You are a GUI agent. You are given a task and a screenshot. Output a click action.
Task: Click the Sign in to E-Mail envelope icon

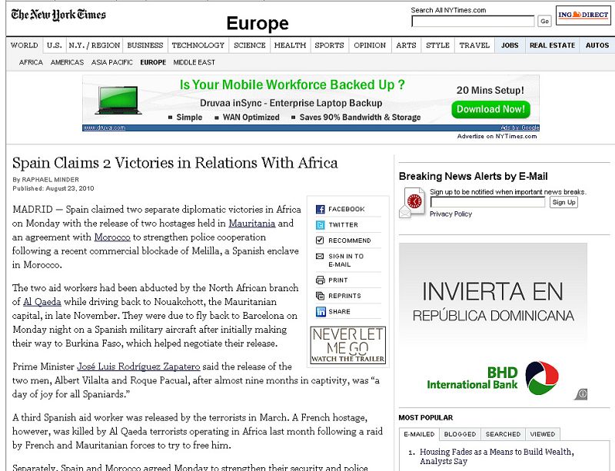(321, 257)
